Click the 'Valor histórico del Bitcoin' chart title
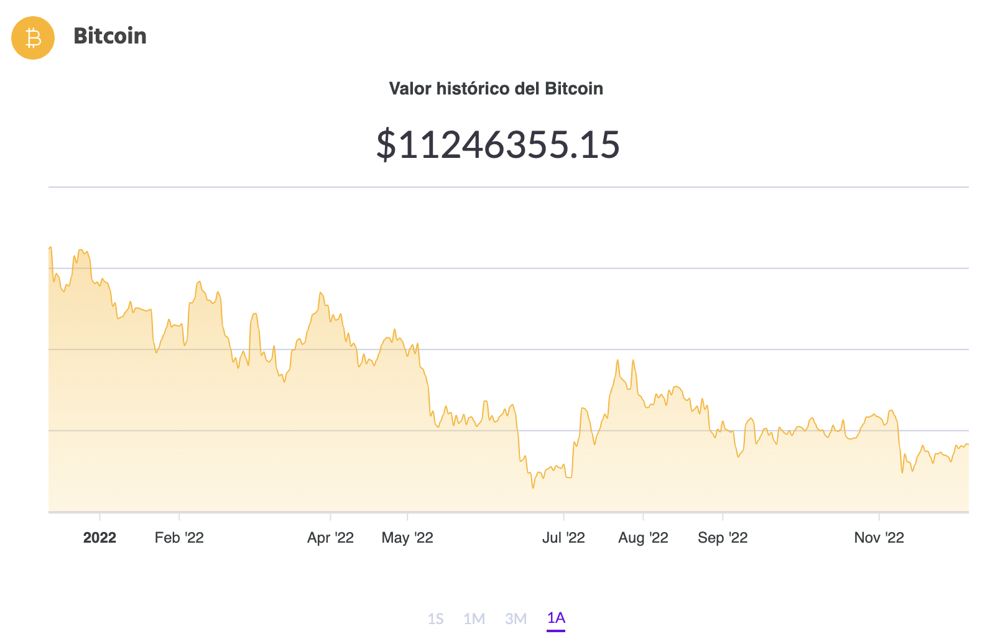This screenshot has height=644, width=990. coord(496,89)
